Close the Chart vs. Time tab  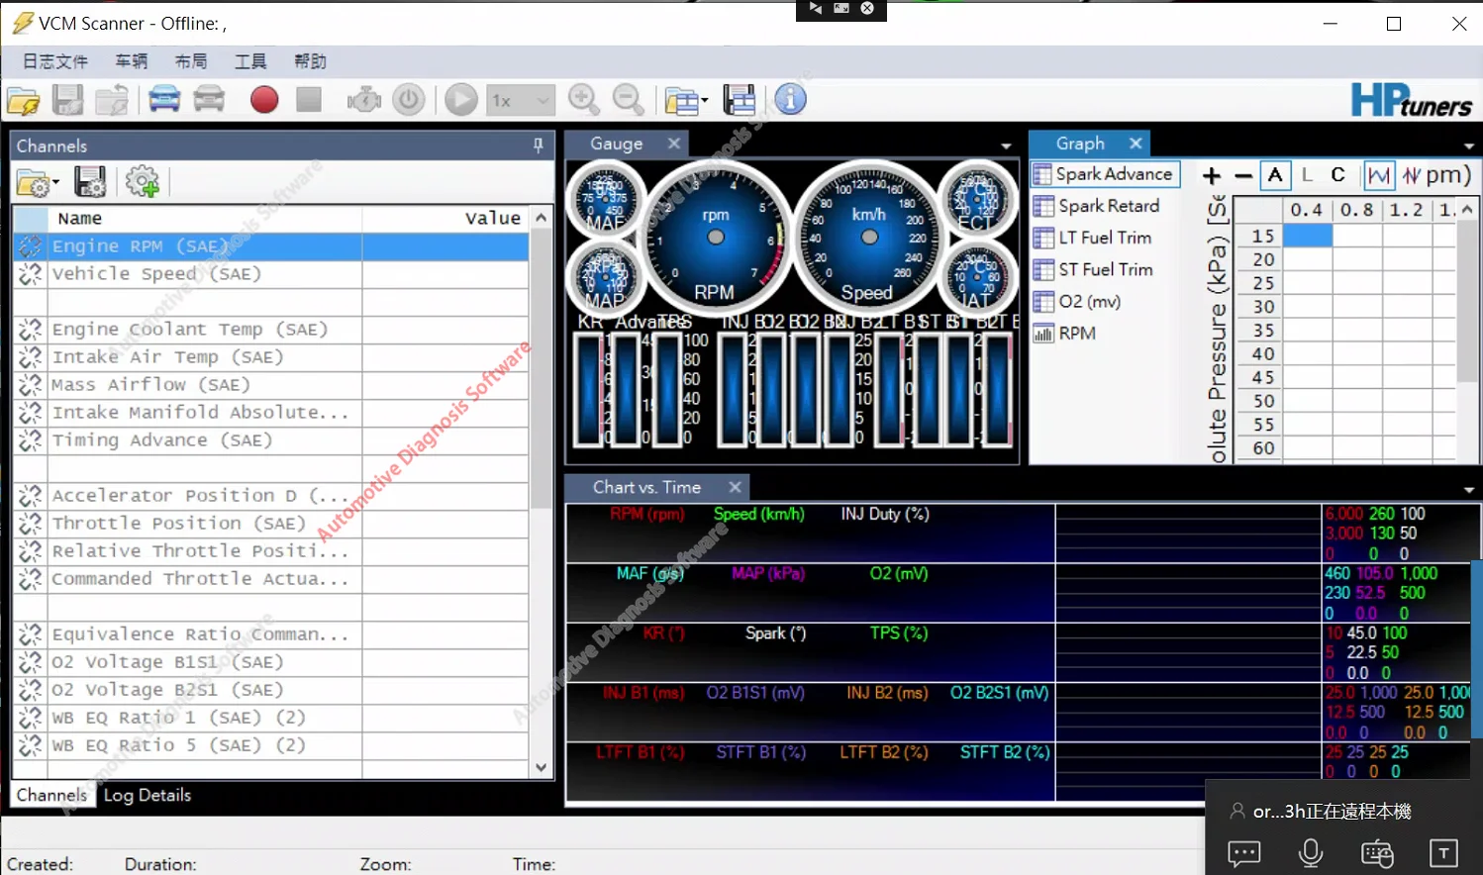pyautogui.click(x=735, y=487)
